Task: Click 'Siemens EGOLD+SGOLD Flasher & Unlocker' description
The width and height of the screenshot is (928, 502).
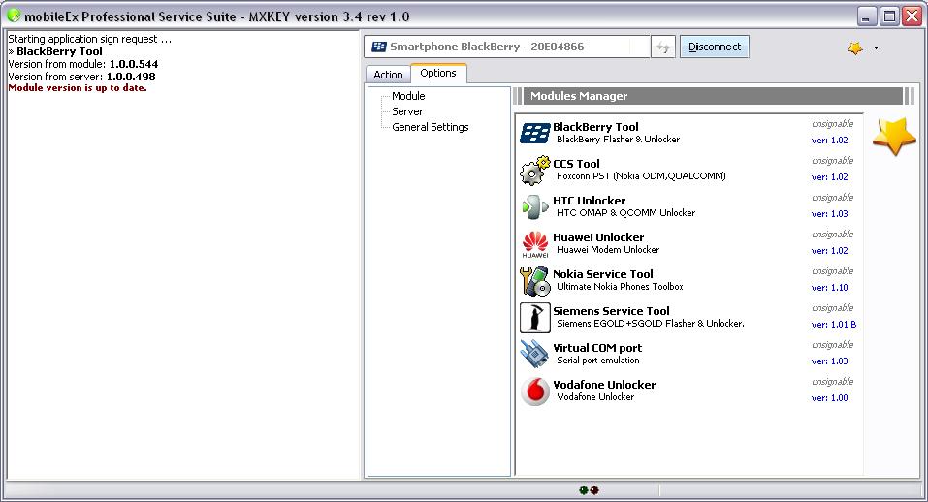Action: [651, 323]
